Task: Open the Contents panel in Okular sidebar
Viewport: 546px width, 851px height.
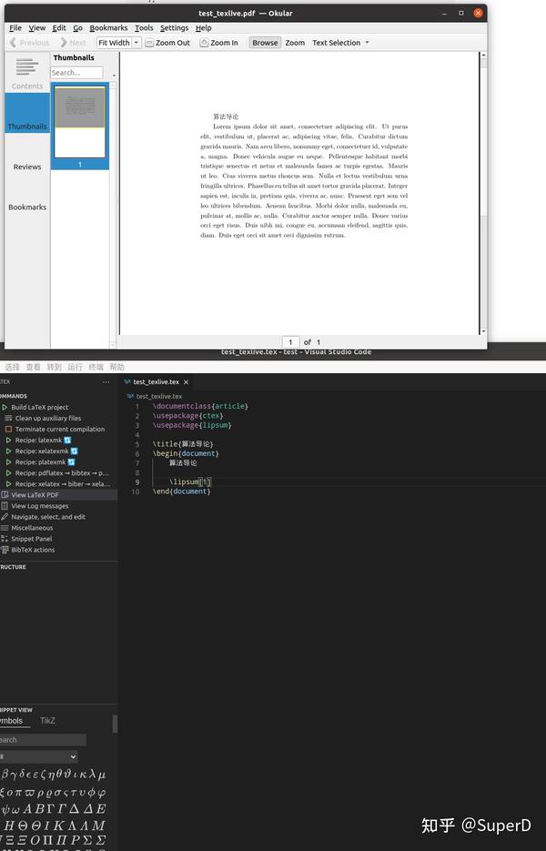Action: coord(27,73)
